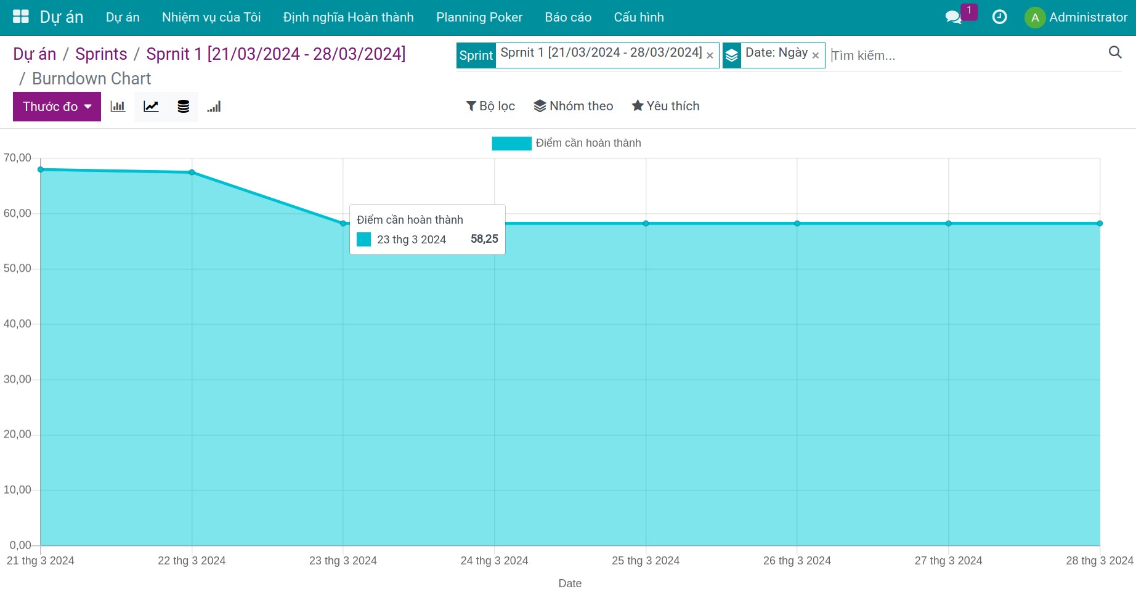The image size is (1136, 594).
Task: Open the activities clock icon
Action: [1000, 17]
